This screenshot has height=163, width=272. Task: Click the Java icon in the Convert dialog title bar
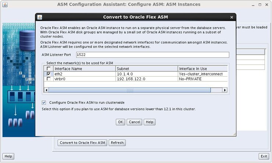point(40,17)
